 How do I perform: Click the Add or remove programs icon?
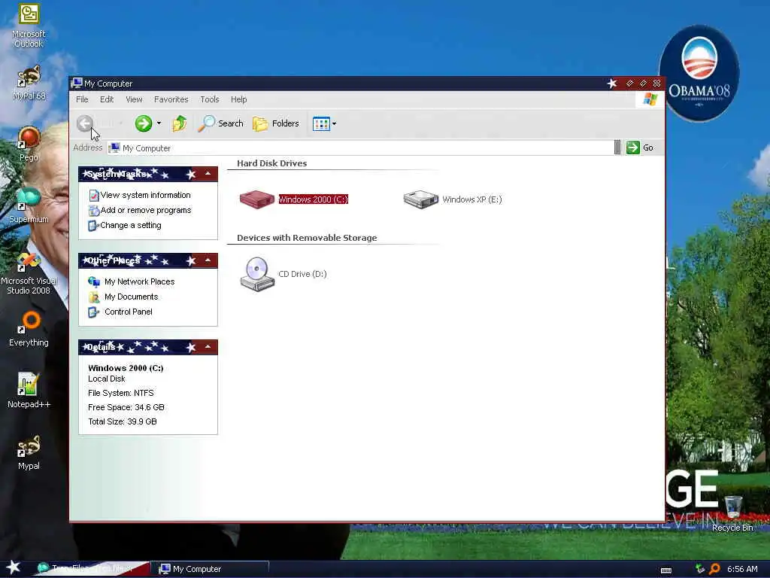coord(94,211)
